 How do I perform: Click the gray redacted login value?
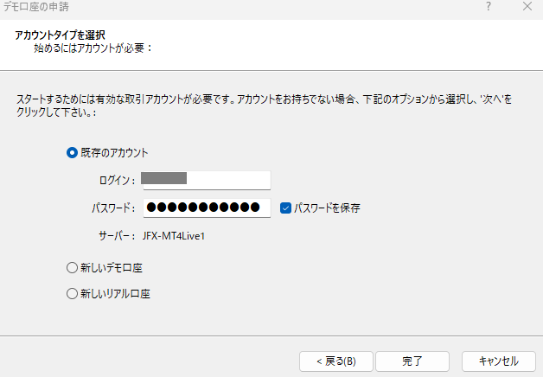163,178
